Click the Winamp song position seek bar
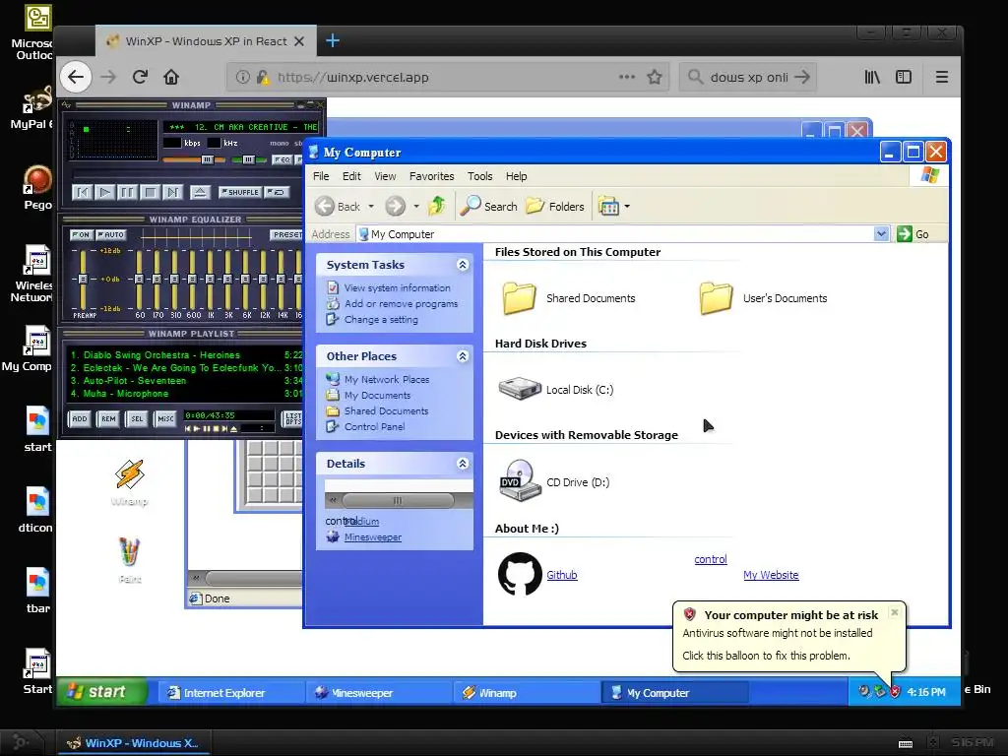Viewport: 1008px width, 756px height. pyautogui.click(x=186, y=175)
